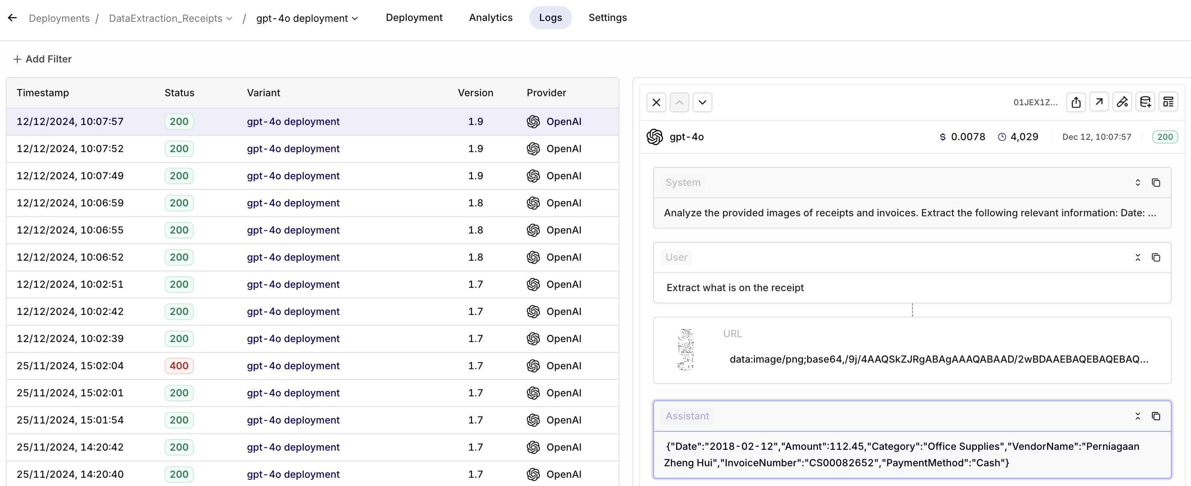Copy the System message content
This screenshot has height=486, width=1191.
click(x=1156, y=183)
